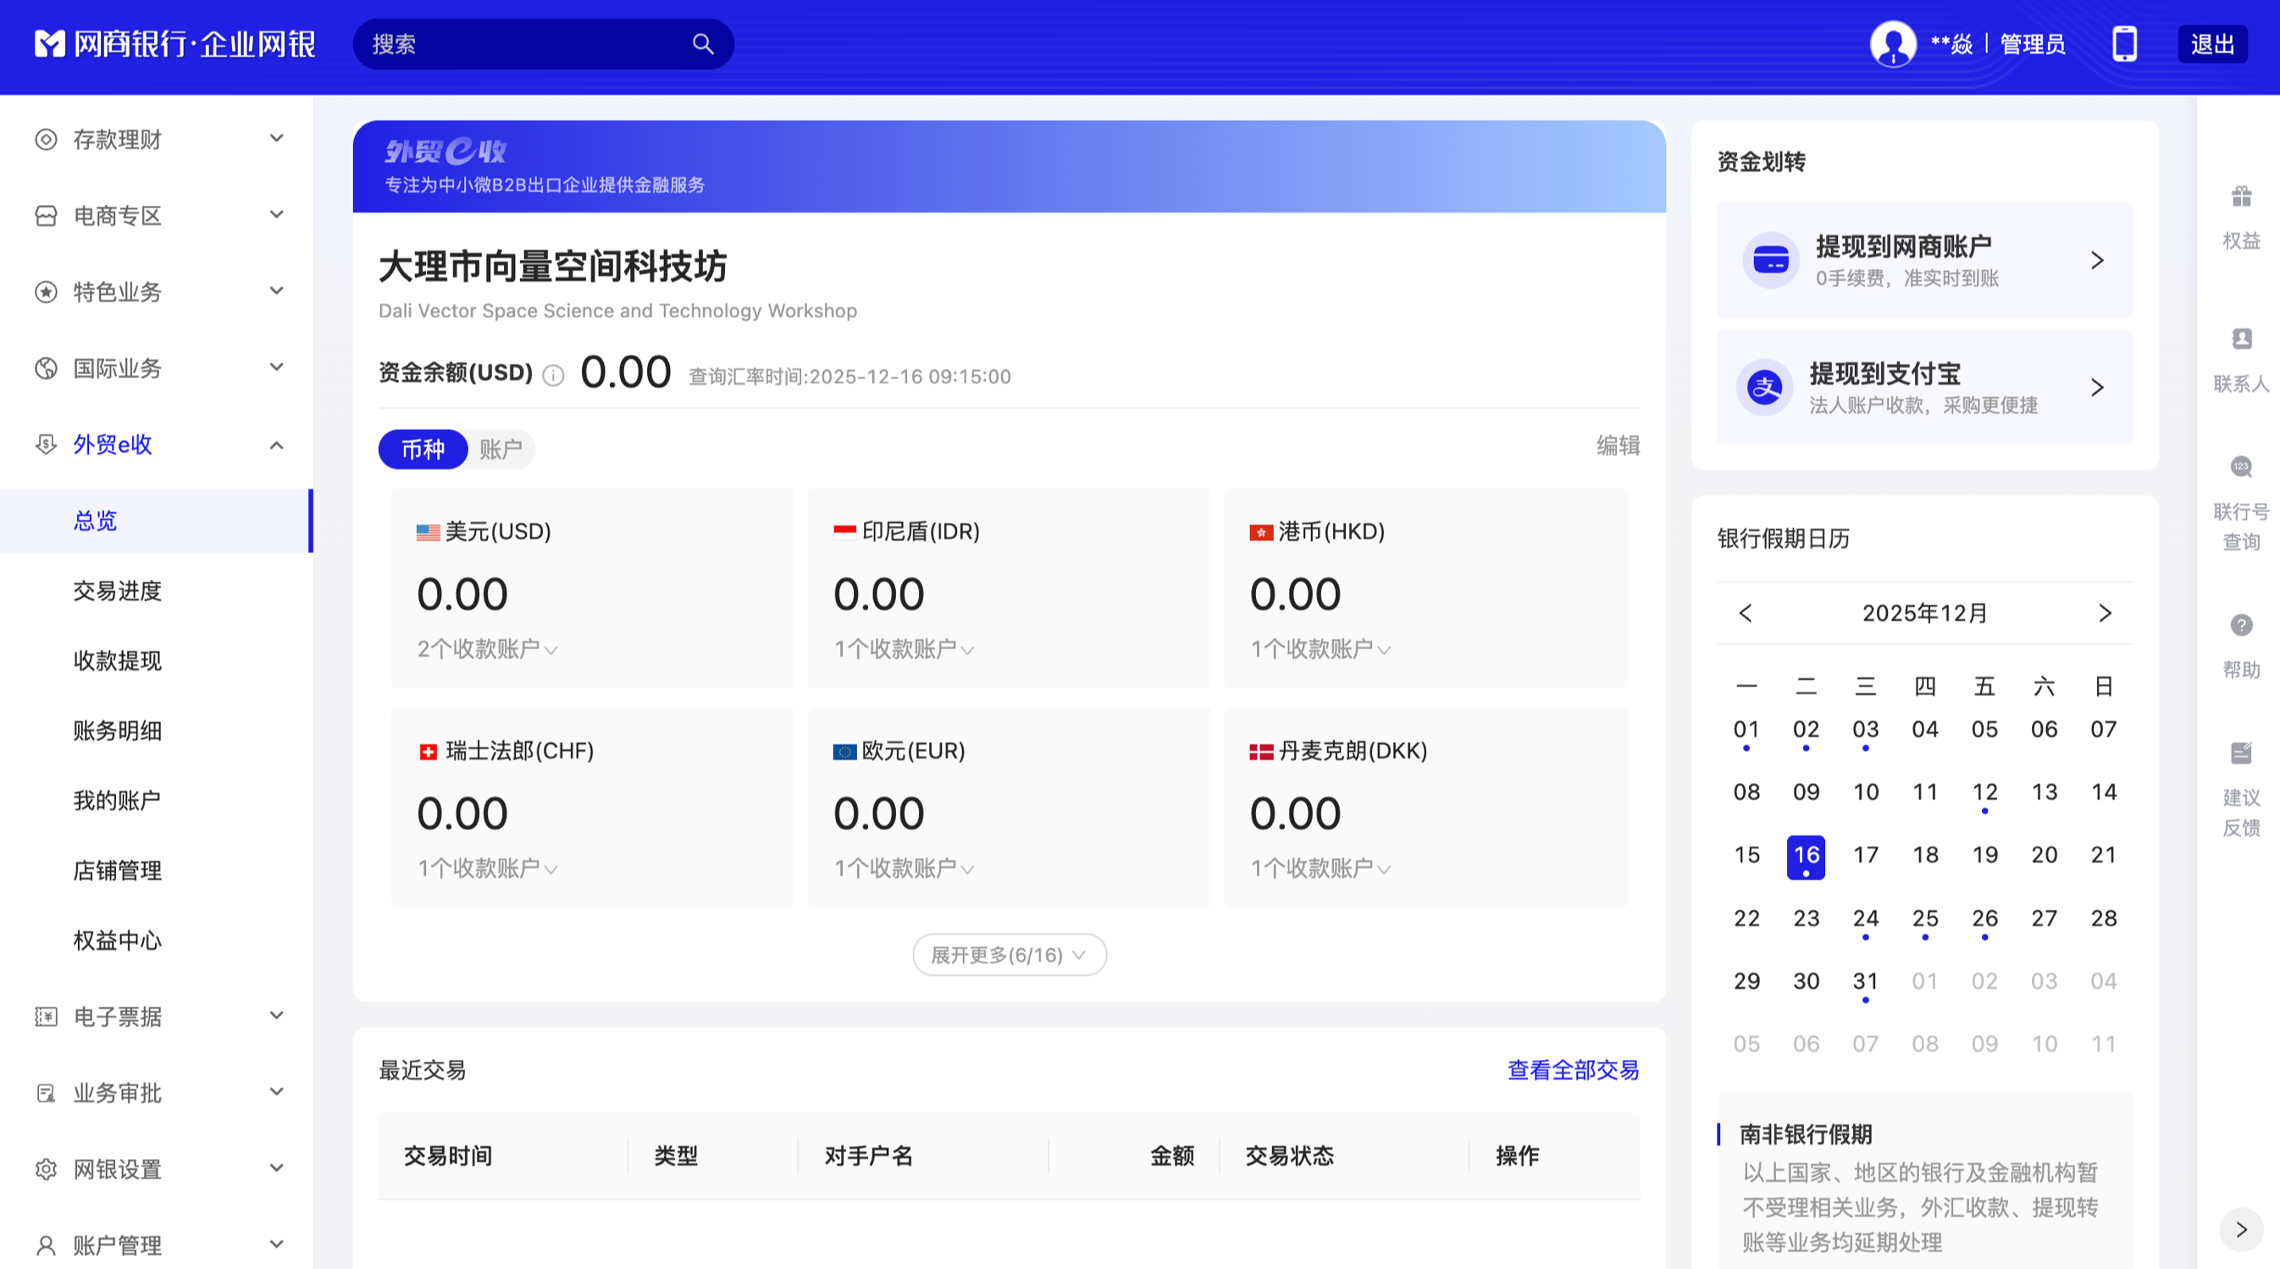2280x1269 pixels.
Task: Click the search magnifier icon
Action: click(702, 43)
